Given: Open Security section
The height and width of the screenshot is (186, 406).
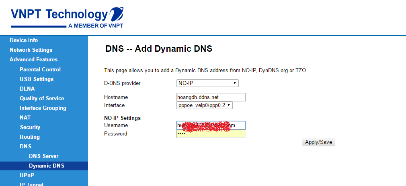Looking at the screenshot, I should coord(30,127).
